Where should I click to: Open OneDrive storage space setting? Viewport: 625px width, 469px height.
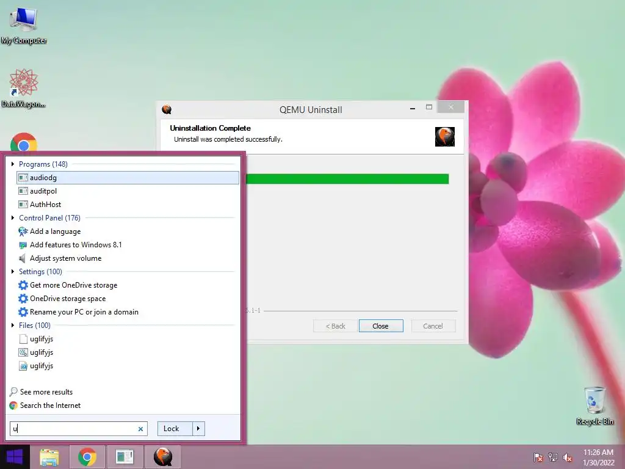tap(128, 298)
